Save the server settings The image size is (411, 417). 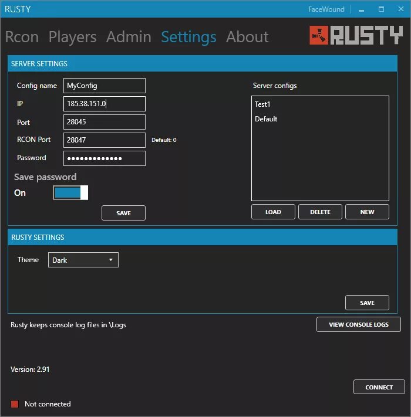(123, 213)
